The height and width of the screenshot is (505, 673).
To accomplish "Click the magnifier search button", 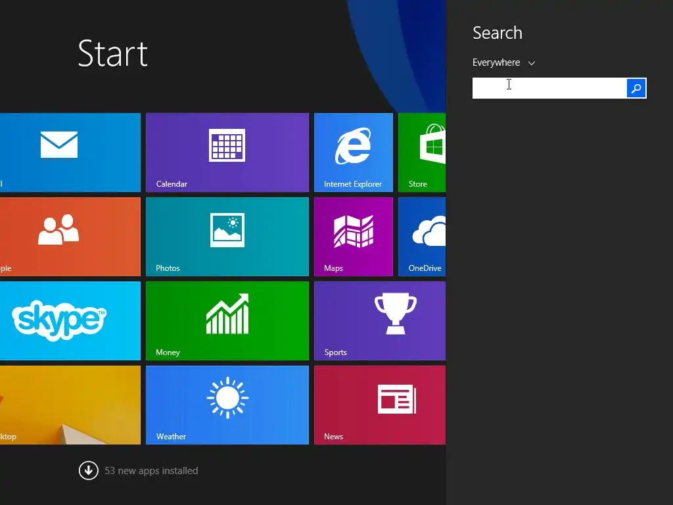I will [x=636, y=88].
